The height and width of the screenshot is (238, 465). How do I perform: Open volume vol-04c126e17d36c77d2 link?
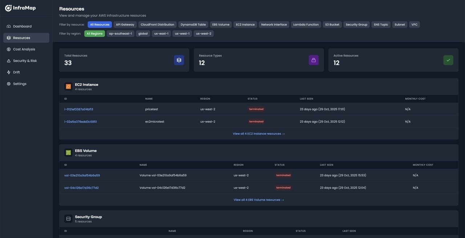point(81,188)
